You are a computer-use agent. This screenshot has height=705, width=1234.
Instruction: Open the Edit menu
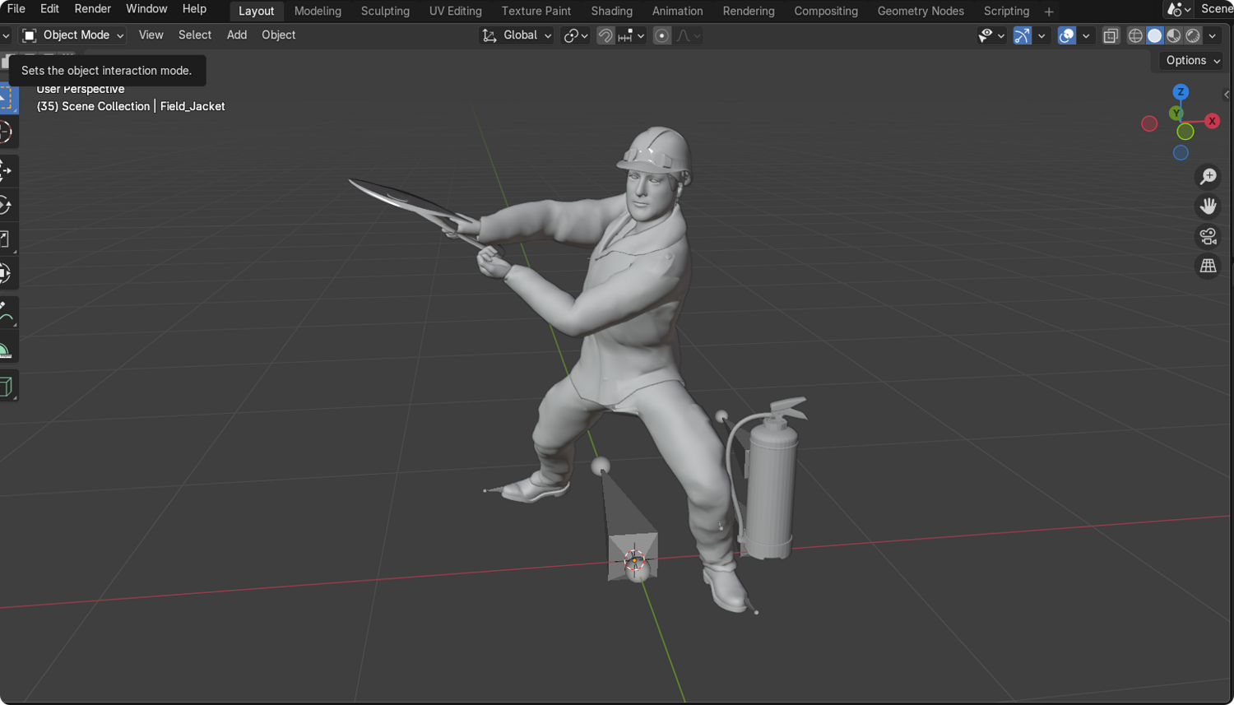click(x=49, y=9)
